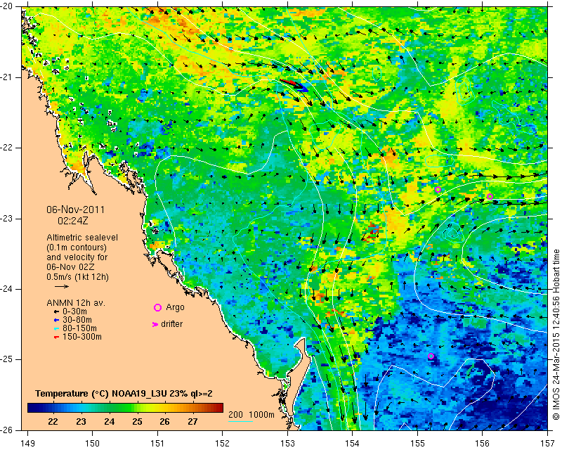This screenshot has height=450, width=562.
Task: Select the Argo float marker nearest 156 longitude
Action: coord(490,196)
